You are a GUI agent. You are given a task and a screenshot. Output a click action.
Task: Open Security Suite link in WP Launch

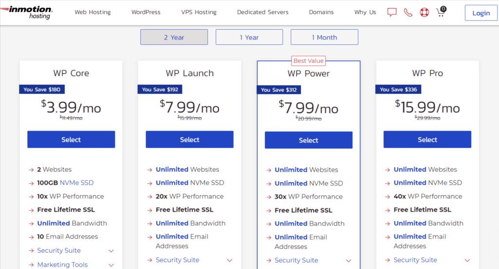pos(177,260)
